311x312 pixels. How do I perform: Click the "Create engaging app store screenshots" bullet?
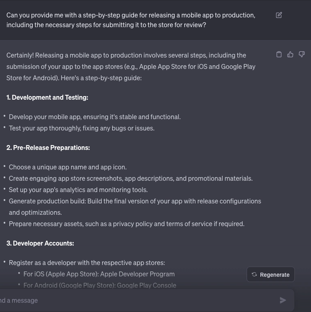tap(130, 178)
